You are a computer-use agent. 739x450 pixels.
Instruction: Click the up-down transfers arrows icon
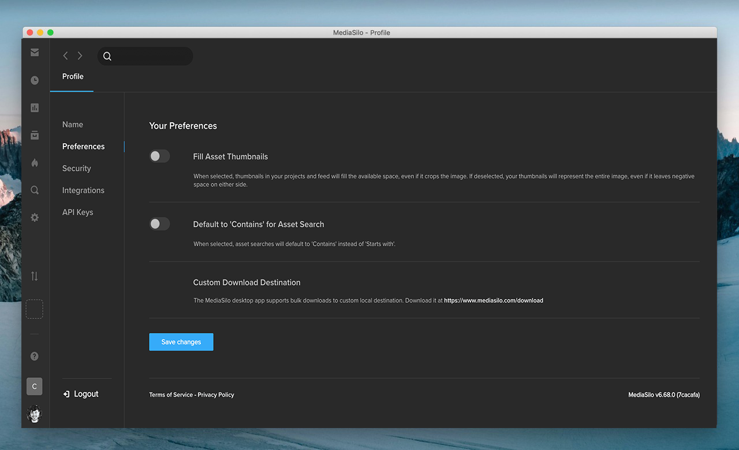[35, 276]
